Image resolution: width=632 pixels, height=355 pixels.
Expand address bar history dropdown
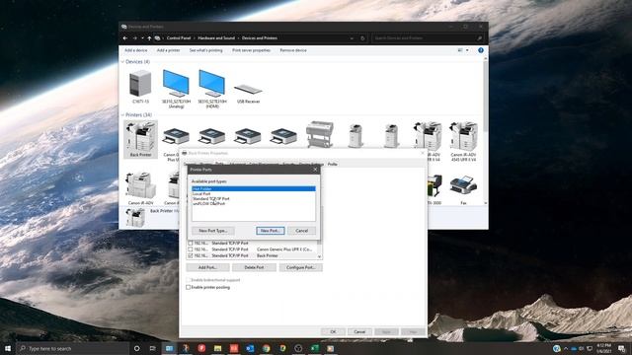coord(352,38)
